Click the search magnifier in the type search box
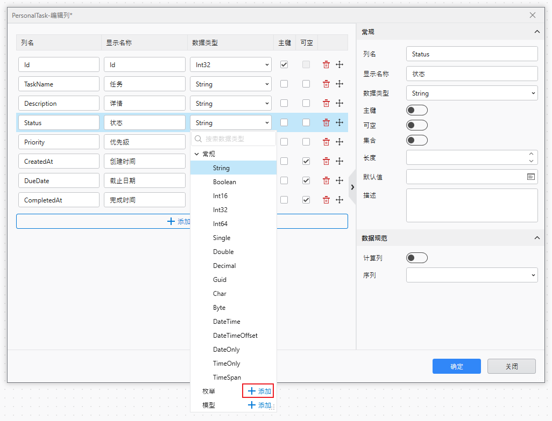 pyautogui.click(x=199, y=139)
